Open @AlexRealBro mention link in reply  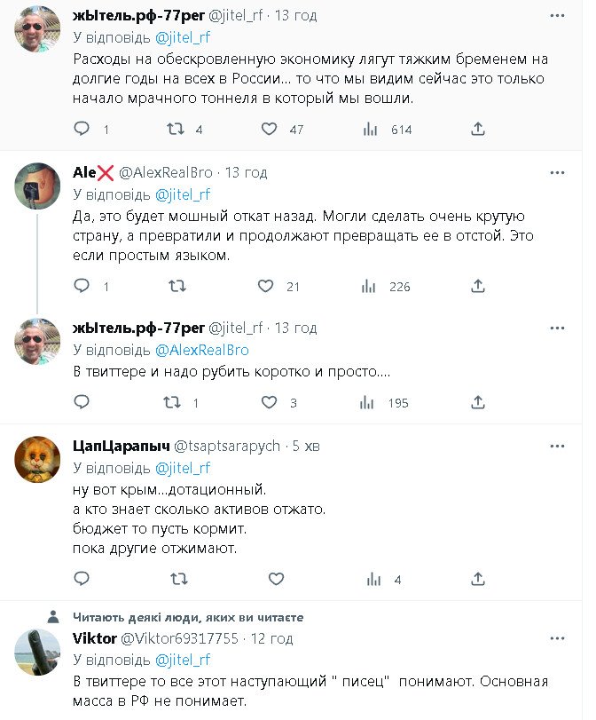coord(202,350)
